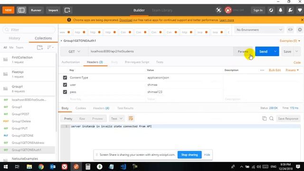Copy response body to clipboard

point(264,118)
